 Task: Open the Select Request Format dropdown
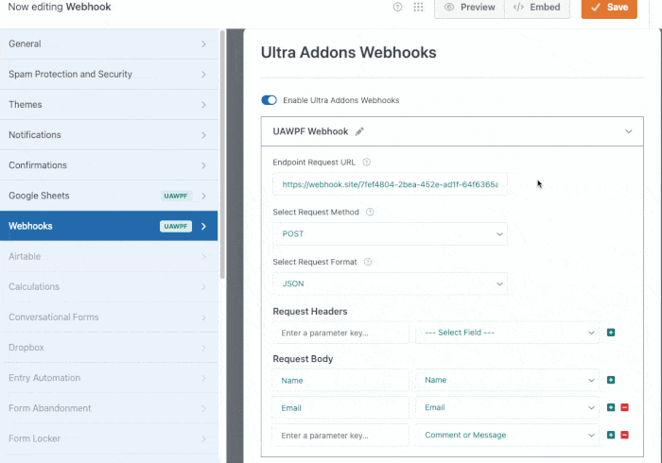pos(390,283)
